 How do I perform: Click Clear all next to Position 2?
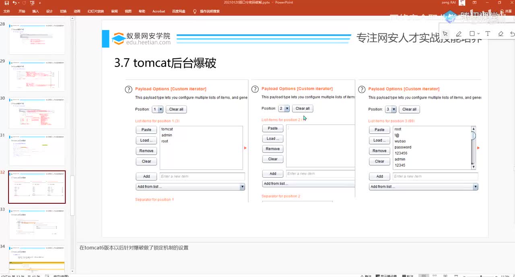(303, 108)
